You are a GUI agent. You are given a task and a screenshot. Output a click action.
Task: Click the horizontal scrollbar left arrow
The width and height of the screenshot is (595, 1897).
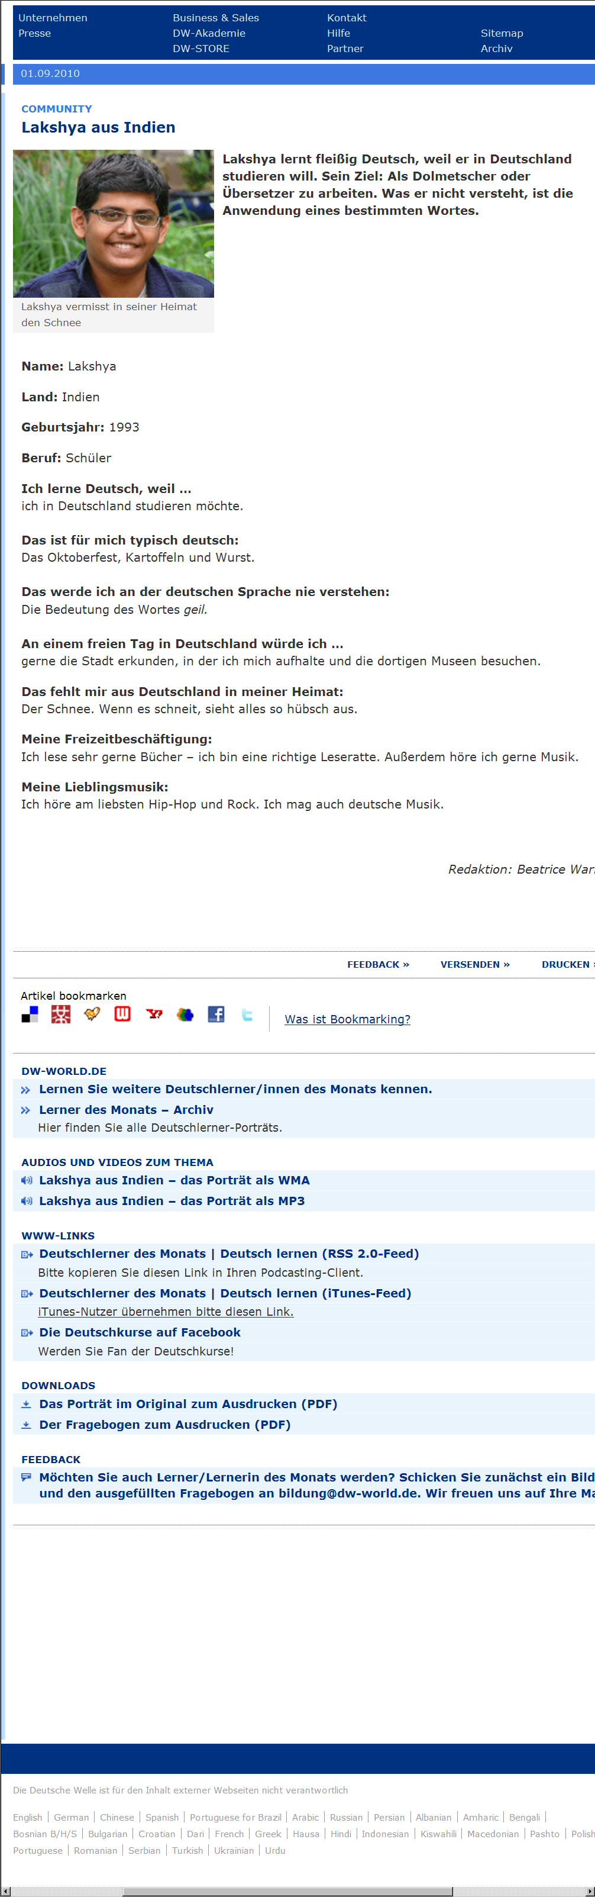pyautogui.click(x=6, y=1891)
